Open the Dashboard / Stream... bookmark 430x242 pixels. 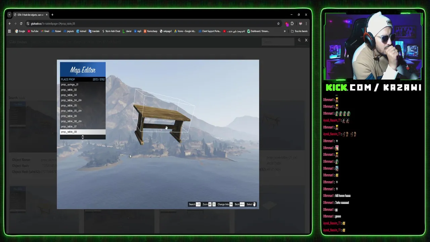tap(258, 31)
